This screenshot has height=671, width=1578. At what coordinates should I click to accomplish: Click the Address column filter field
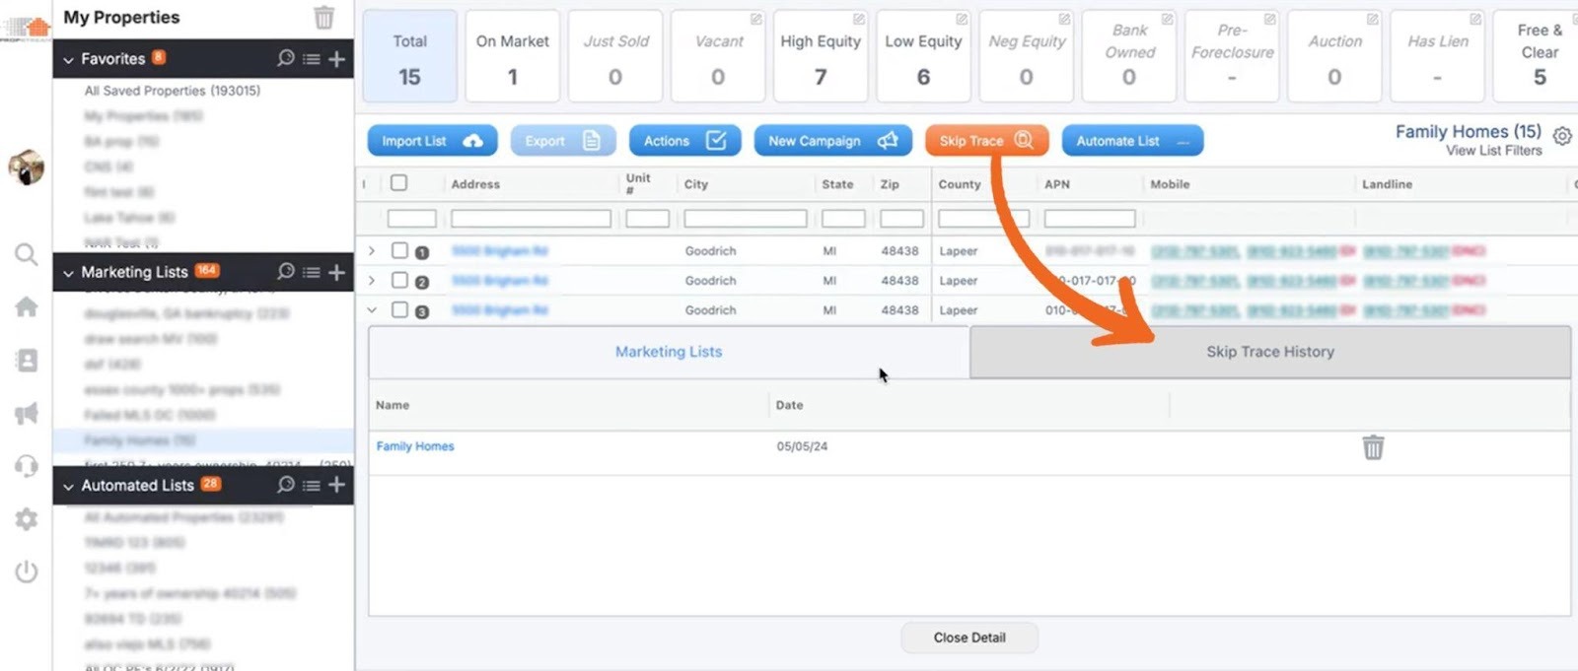click(x=531, y=219)
